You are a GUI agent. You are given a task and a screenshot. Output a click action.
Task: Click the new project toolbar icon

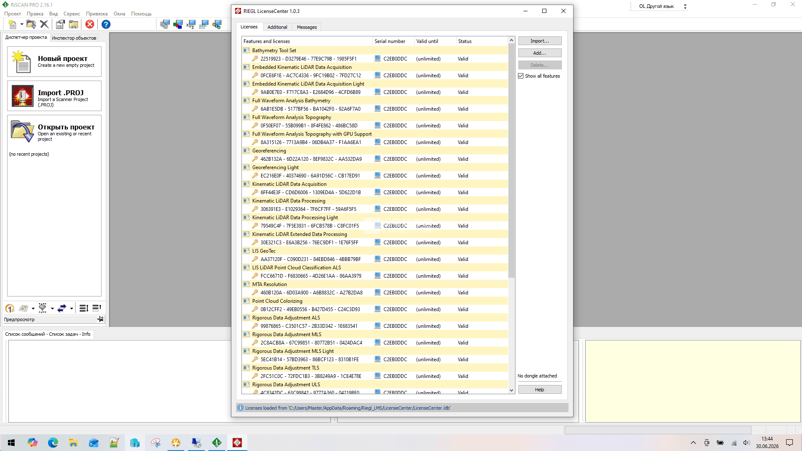(13, 25)
